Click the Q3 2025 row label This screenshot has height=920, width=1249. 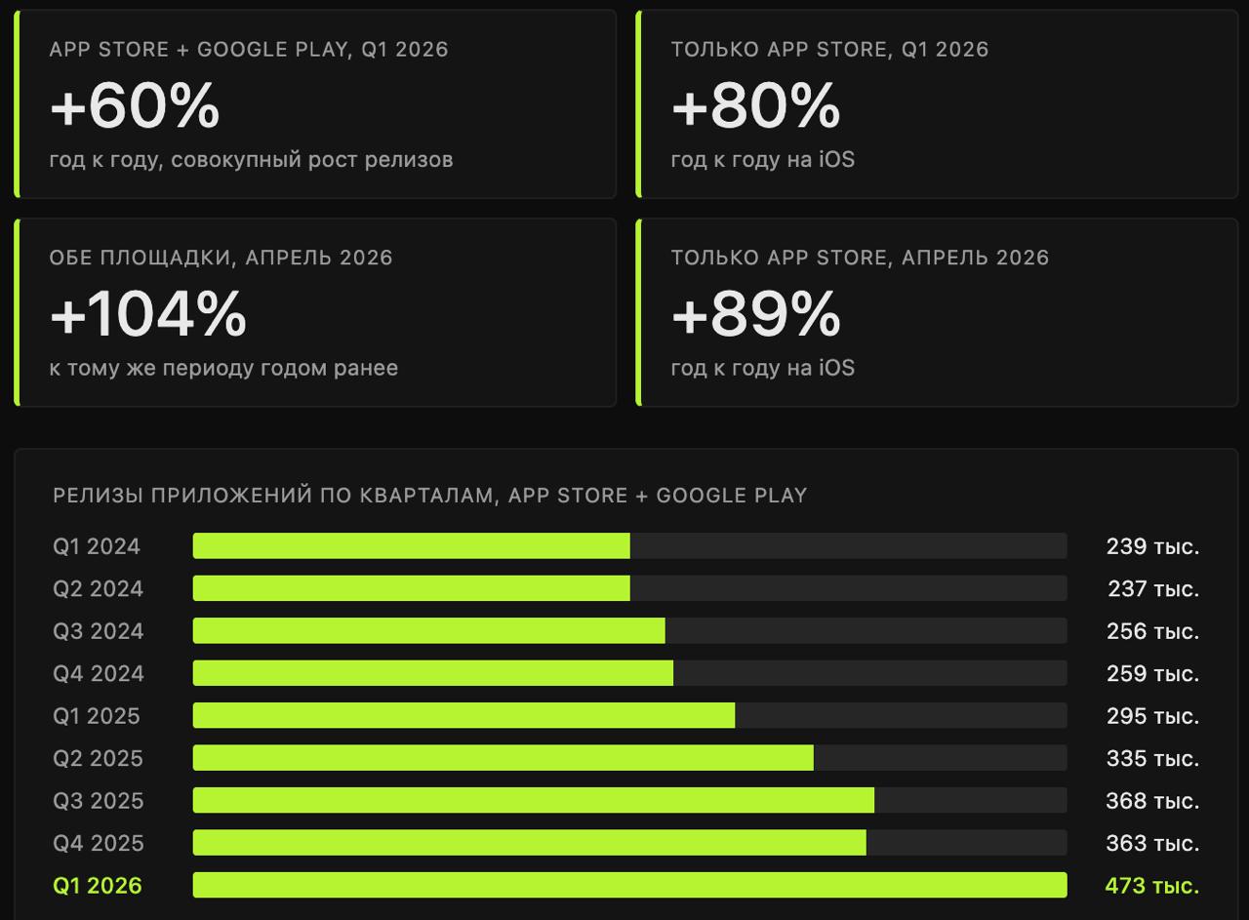(x=98, y=801)
